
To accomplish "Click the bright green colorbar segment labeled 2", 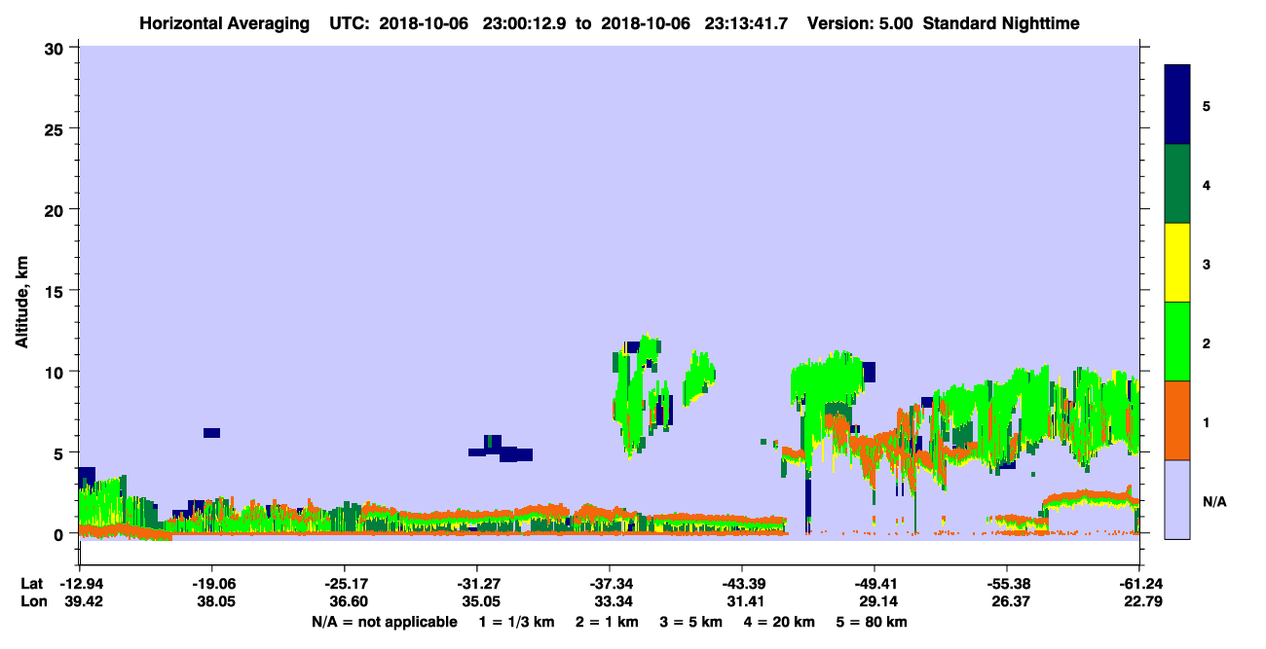I will coord(1177,342).
